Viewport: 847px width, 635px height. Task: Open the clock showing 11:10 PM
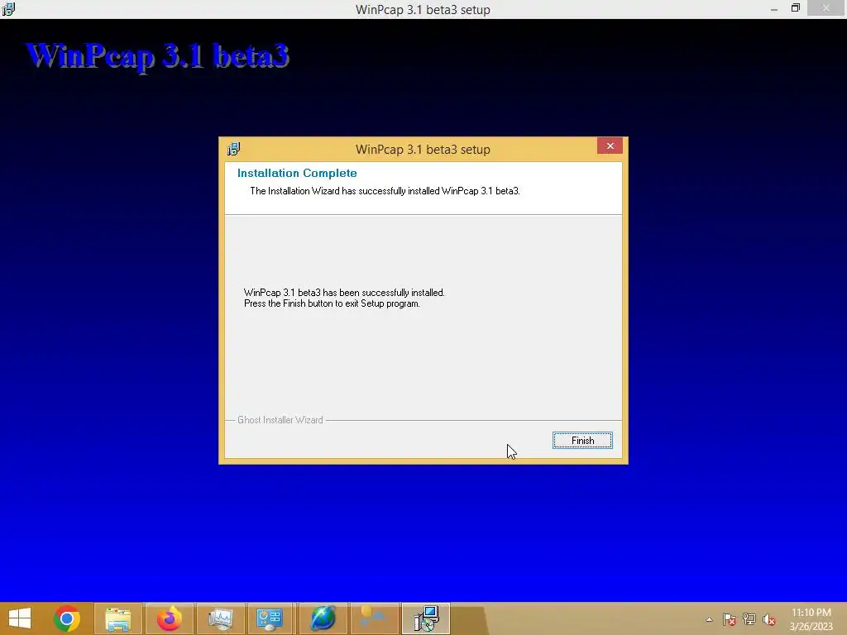click(x=811, y=618)
